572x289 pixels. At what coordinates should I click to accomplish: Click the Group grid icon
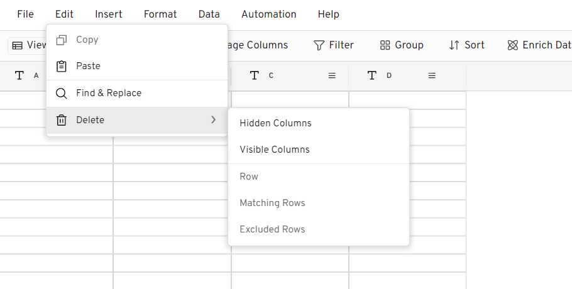(x=385, y=45)
